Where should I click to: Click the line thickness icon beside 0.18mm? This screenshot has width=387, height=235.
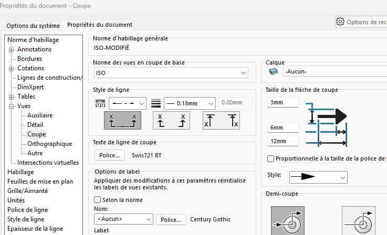(155, 103)
